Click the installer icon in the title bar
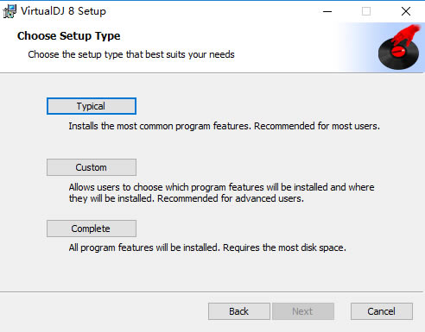The image size is (425, 332). click(x=10, y=11)
